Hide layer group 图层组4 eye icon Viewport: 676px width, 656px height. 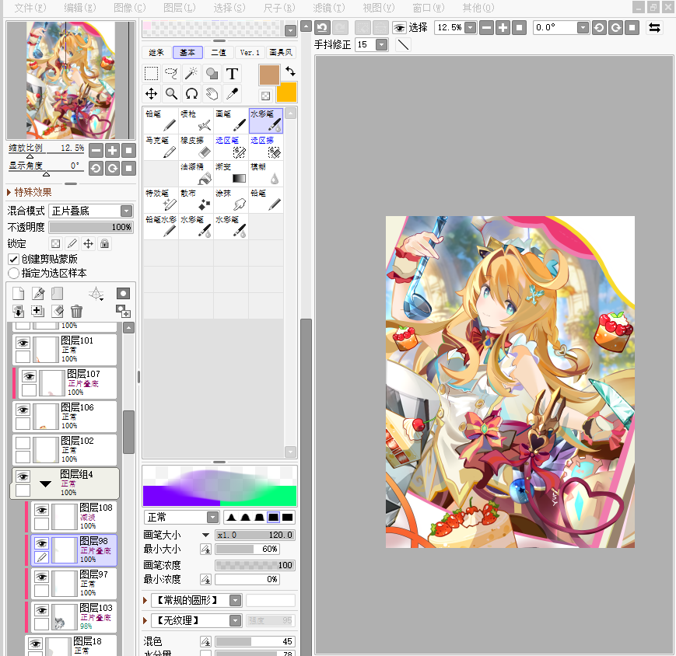(23, 476)
